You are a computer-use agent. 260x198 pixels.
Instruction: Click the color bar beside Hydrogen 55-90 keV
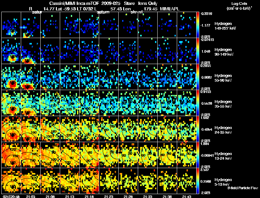(x=198, y=77)
